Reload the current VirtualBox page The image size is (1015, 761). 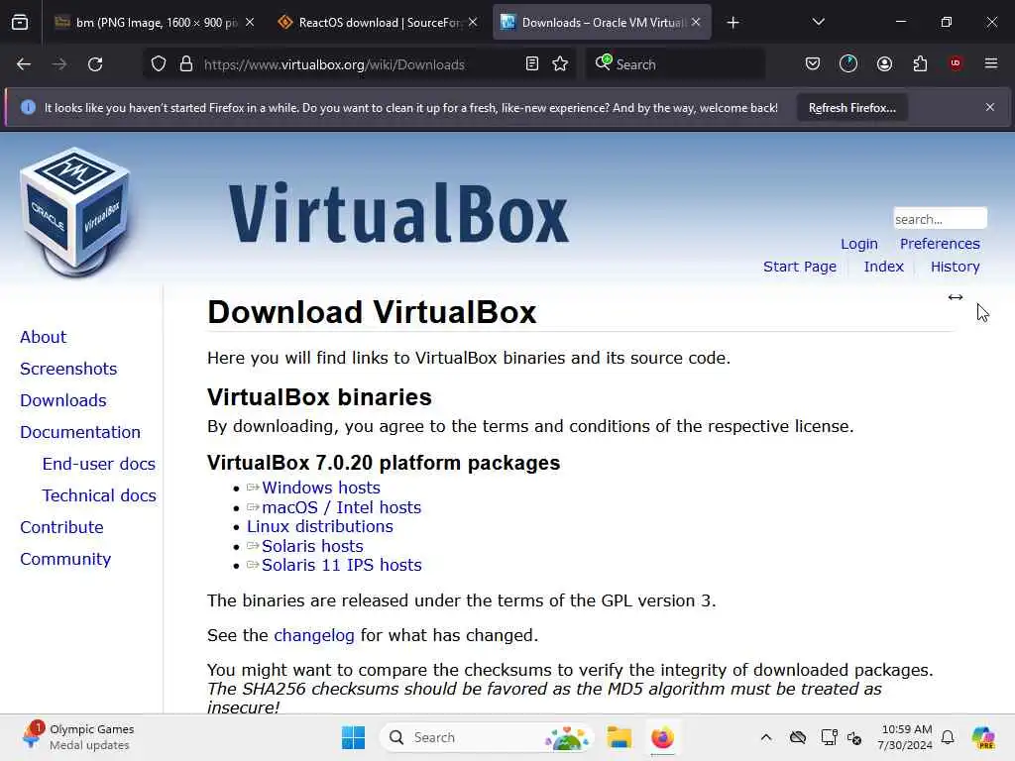(x=95, y=64)
